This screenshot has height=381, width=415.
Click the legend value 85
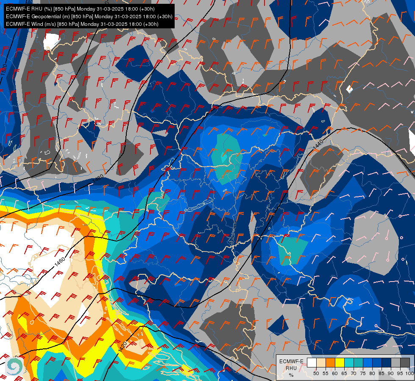coord(382,373)
